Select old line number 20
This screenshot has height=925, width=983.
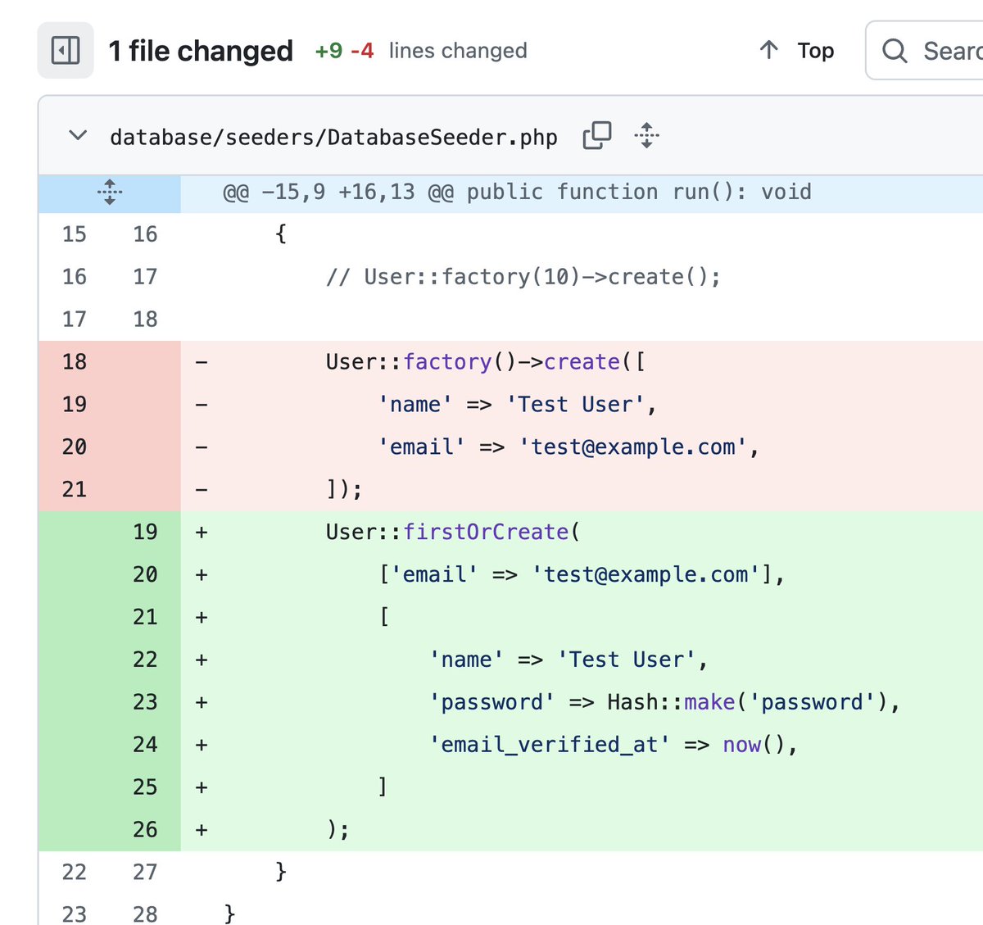click(x=74, y=447)
